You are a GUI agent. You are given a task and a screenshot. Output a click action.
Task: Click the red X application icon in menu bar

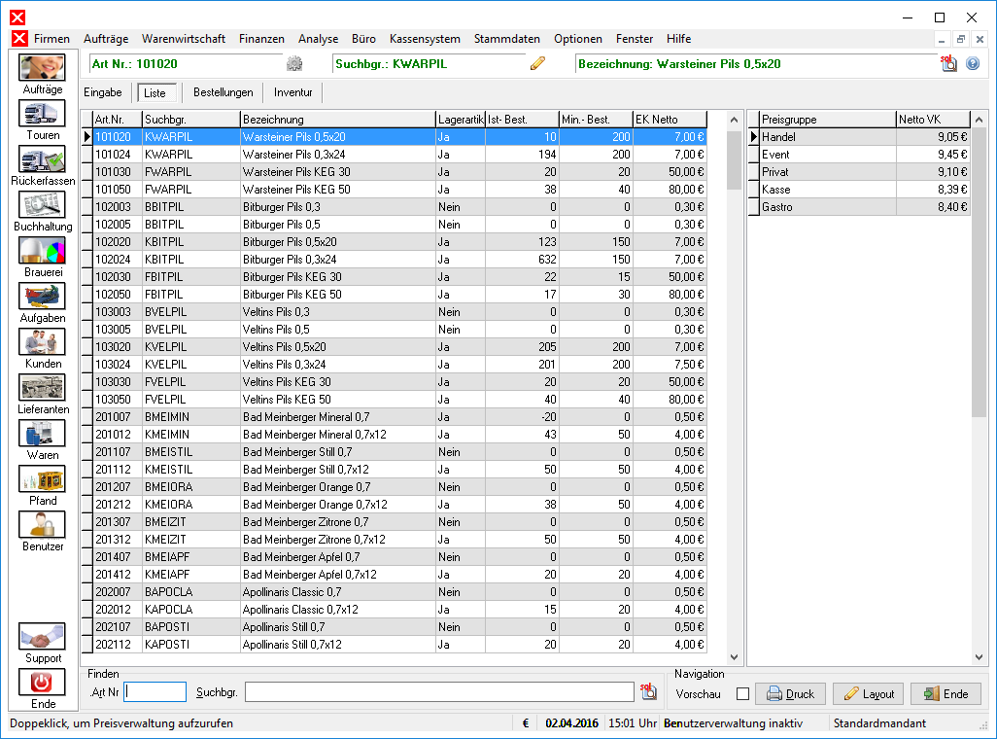[19, 38]
